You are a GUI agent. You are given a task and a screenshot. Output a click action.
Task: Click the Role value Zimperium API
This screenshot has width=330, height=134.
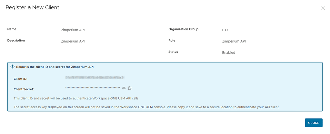point(234,41)
